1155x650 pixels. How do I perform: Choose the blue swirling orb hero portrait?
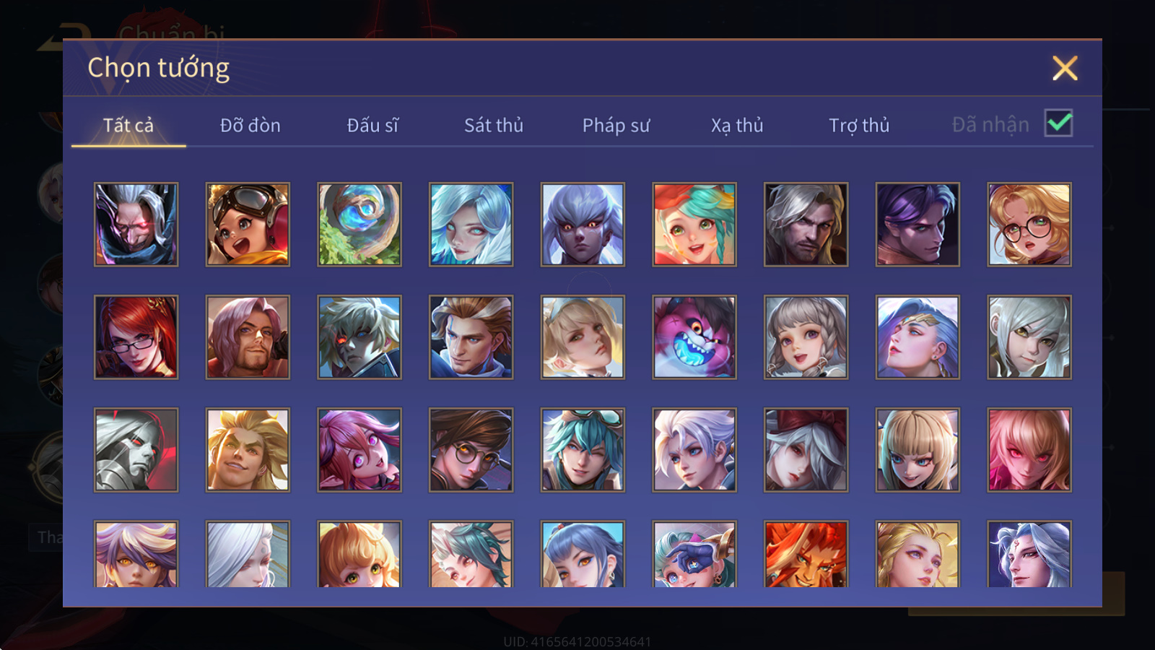(359, 224)
